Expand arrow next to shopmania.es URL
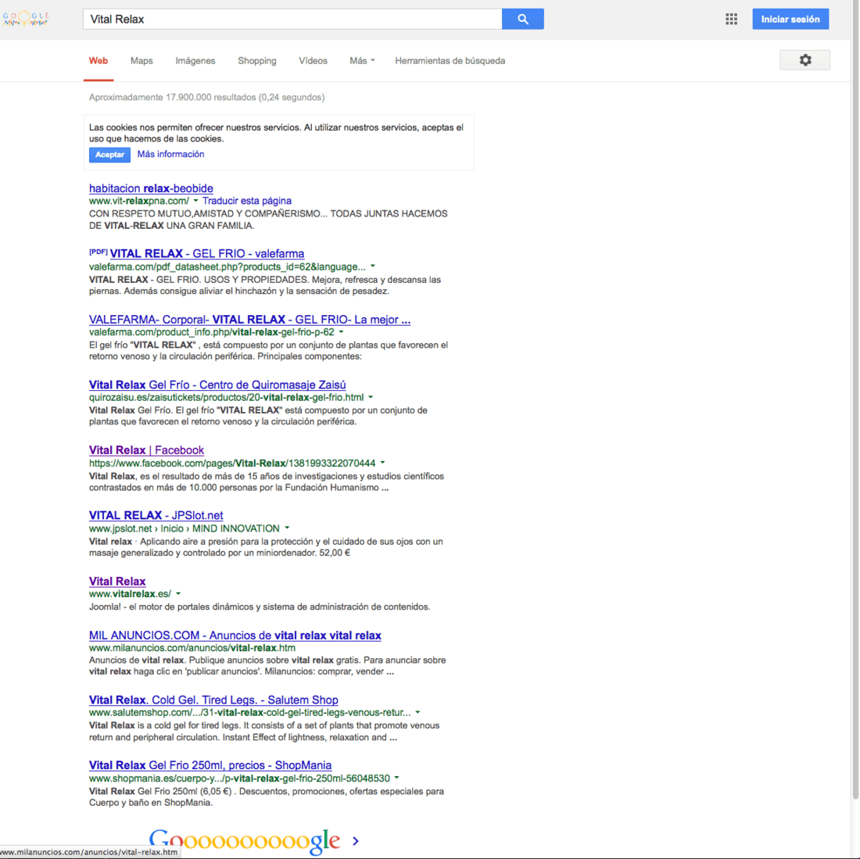860x859 pixels. tap(397, 778)
